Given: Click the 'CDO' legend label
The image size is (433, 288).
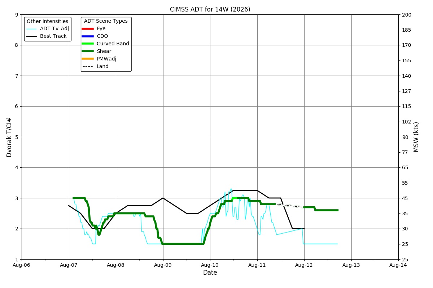Looking at the screenshot, I should click(102, 36).
